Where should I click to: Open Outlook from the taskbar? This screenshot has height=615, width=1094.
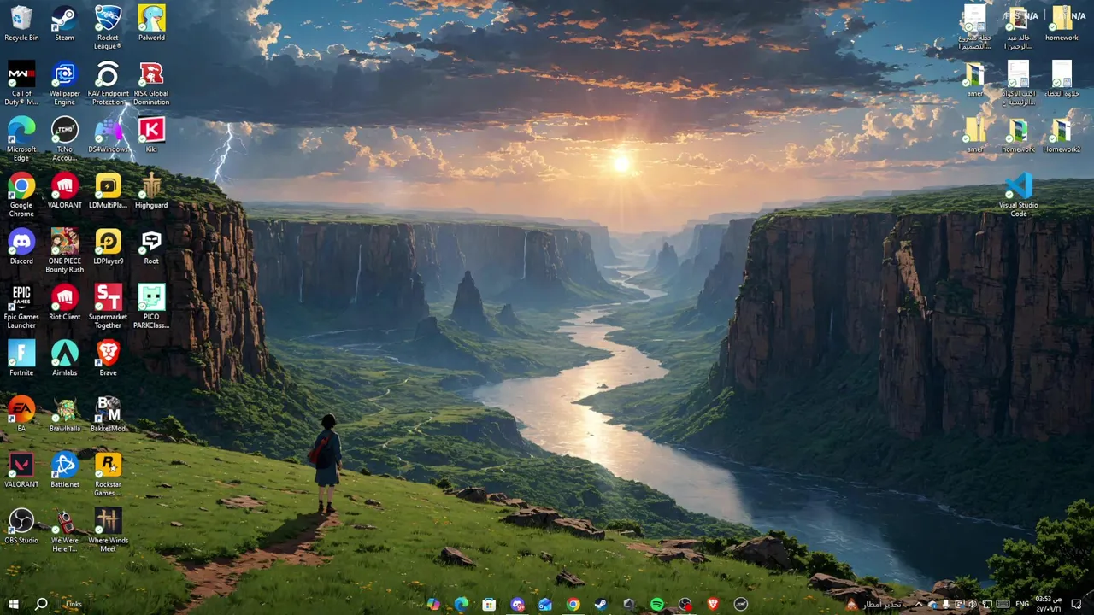545,604
